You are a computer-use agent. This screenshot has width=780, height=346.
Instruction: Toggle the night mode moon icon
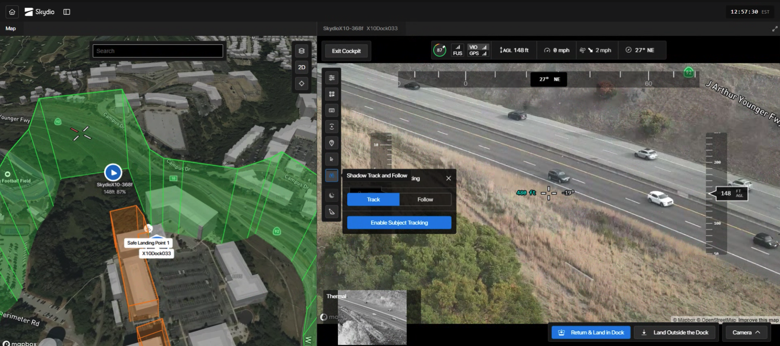click(331, 195)
